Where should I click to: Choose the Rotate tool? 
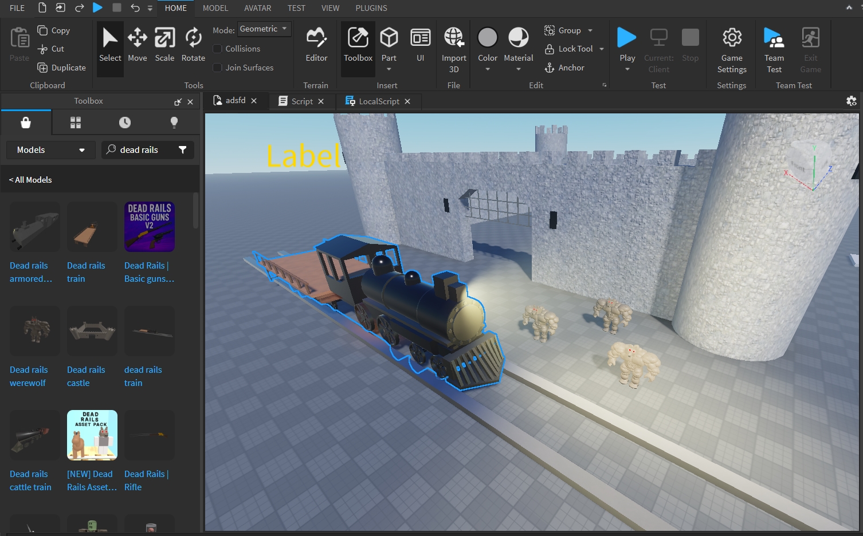click(193, 45)
